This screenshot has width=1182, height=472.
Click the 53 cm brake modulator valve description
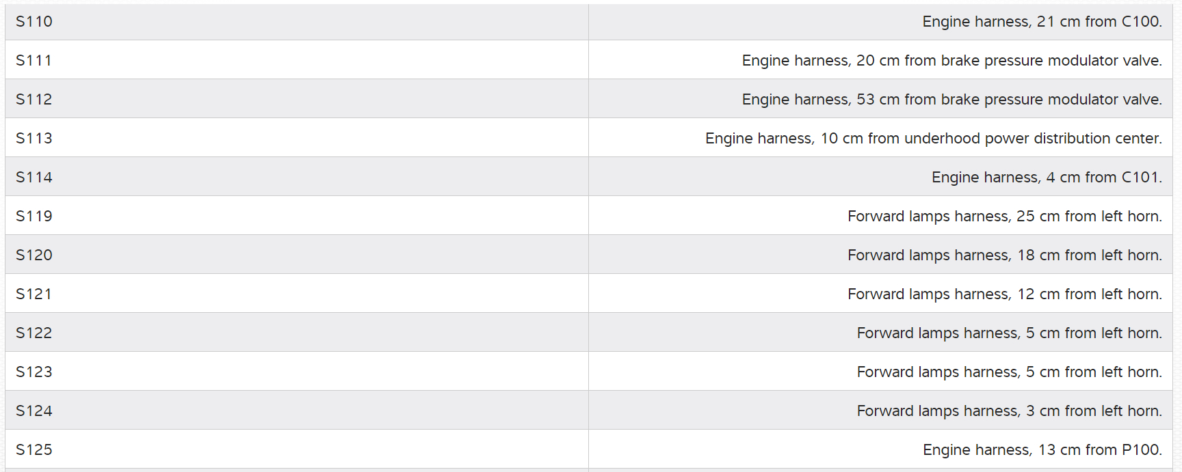click(951, 100)
